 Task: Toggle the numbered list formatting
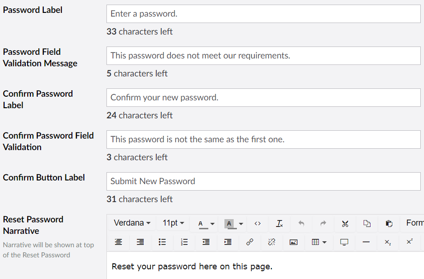(x=184, y=242)
